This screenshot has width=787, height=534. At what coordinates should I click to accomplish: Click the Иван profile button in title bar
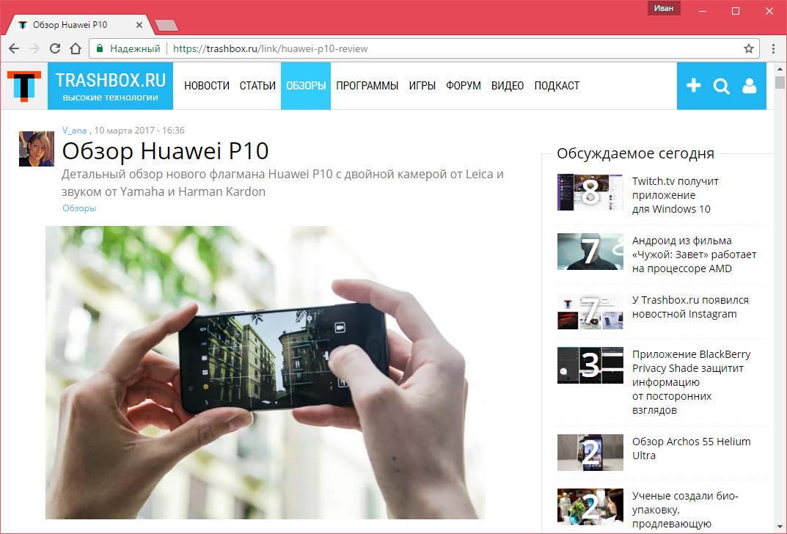point(664,8)
